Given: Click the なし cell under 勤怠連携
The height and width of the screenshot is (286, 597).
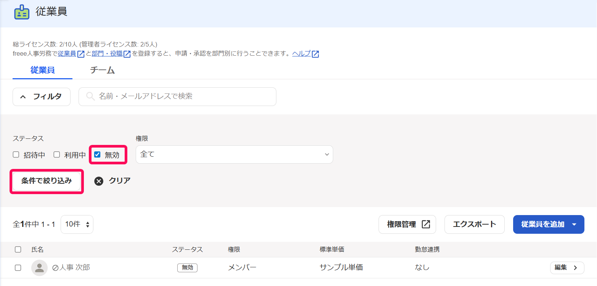Looking at the screenshot, I should 422,268.
